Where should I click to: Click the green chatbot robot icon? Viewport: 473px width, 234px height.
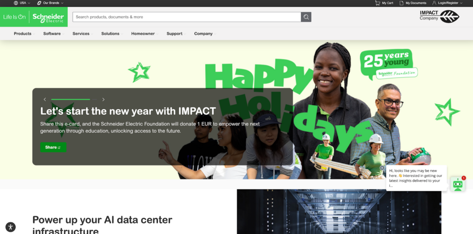point(458,184)
